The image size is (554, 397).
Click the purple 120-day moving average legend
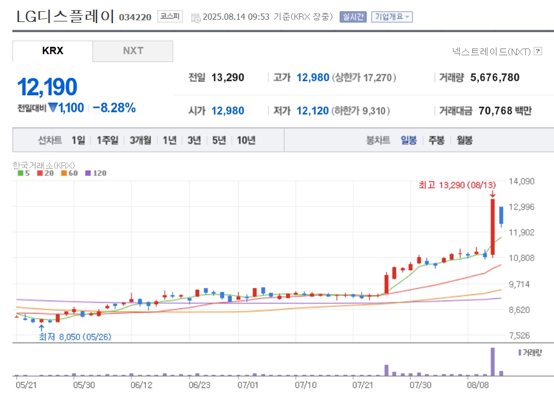coord(96,173)
